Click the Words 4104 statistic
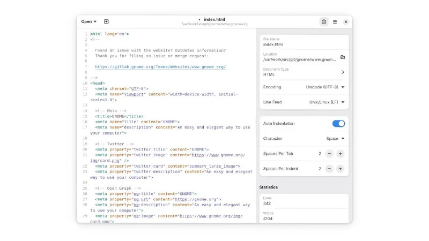The height and width of the screenshot is (241, 429). (304, 216)
